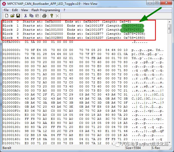Click the address label 01000020:
This screenshot has height=152, width=174.
12,58
